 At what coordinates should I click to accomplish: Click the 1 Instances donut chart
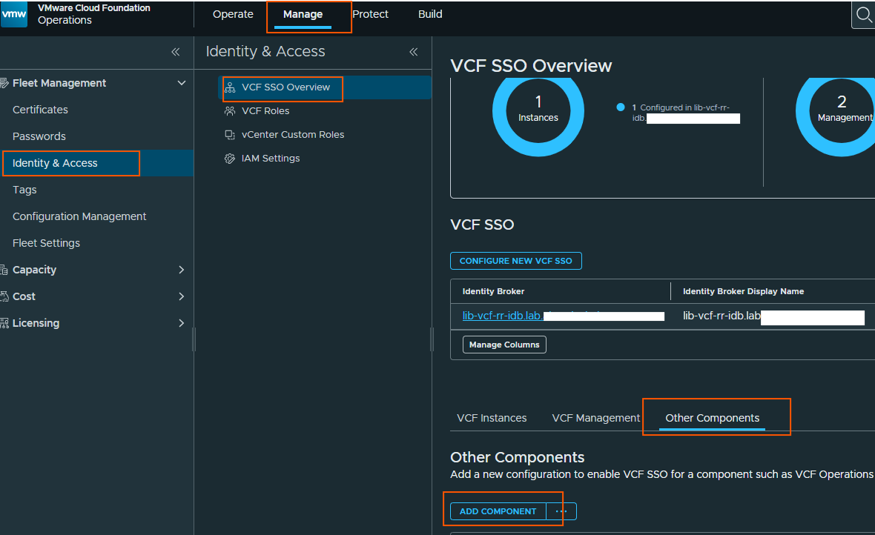[x=538, y=110]
